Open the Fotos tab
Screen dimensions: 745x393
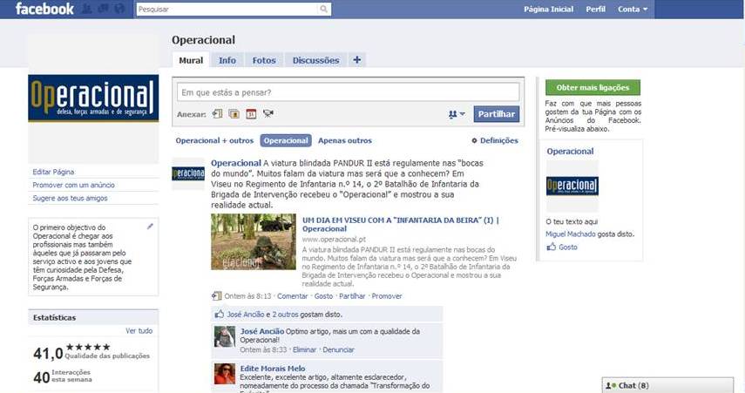click(x=264, y=60)
